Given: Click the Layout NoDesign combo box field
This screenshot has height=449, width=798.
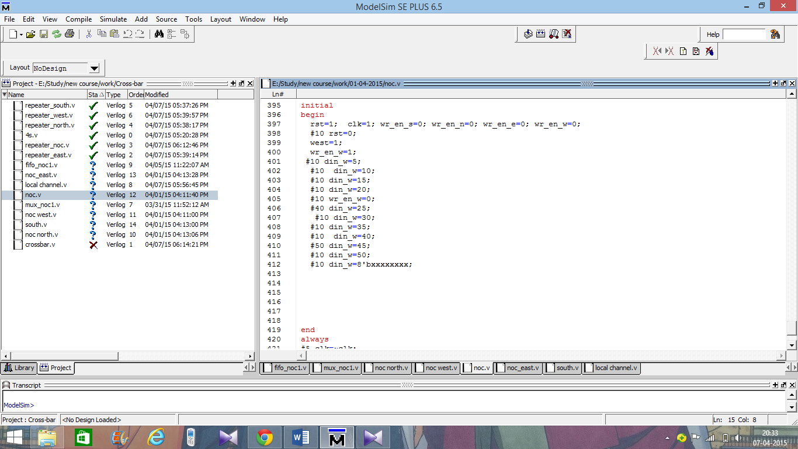Looking at the screenshot, I should pyautogui.click(x=61, y=68).
